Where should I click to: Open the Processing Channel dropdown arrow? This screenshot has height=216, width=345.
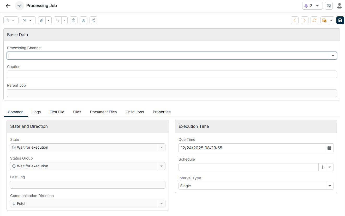[333, 56]
